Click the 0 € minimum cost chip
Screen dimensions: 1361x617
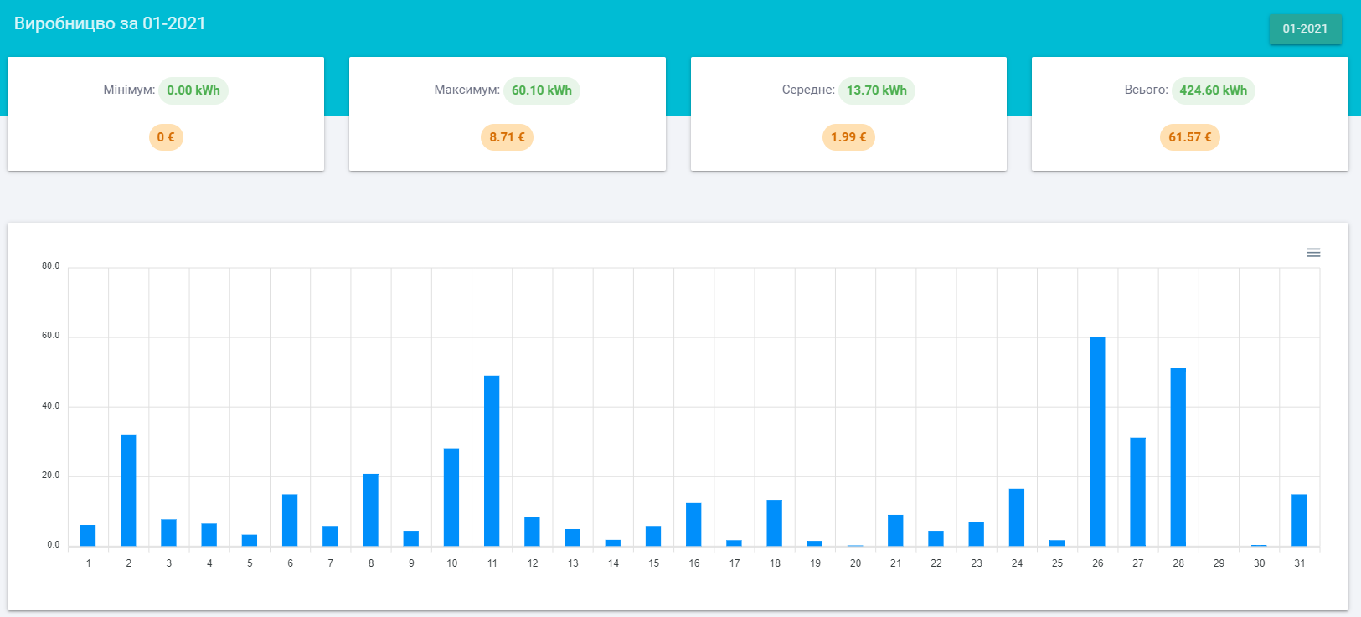pos(166,137)
